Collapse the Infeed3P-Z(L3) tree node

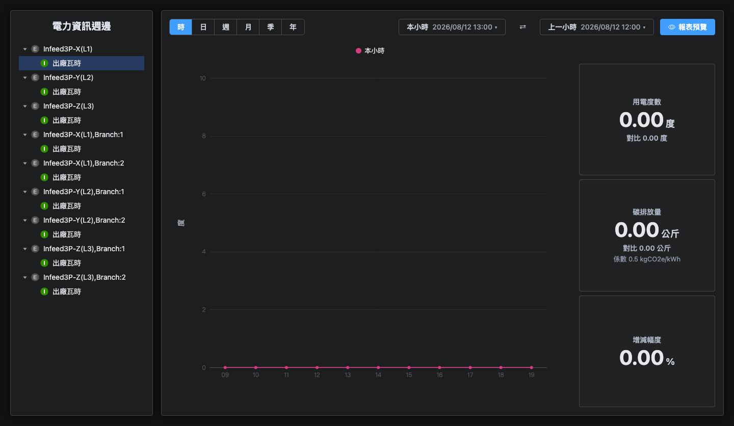point(25,106)
